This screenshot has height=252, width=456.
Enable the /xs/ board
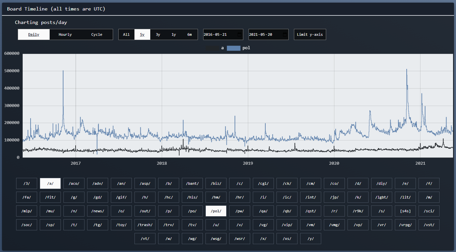pyautogui.click(x=287, y=239)
